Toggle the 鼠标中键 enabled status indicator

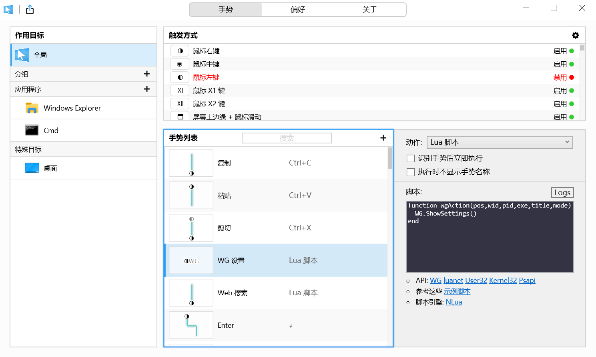pyautogui.click(x=572, y=64)
